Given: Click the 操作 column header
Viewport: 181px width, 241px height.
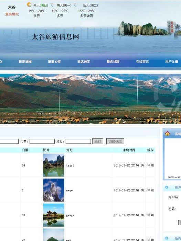Looking at the screenshot, I should click(x=150, y=150).
